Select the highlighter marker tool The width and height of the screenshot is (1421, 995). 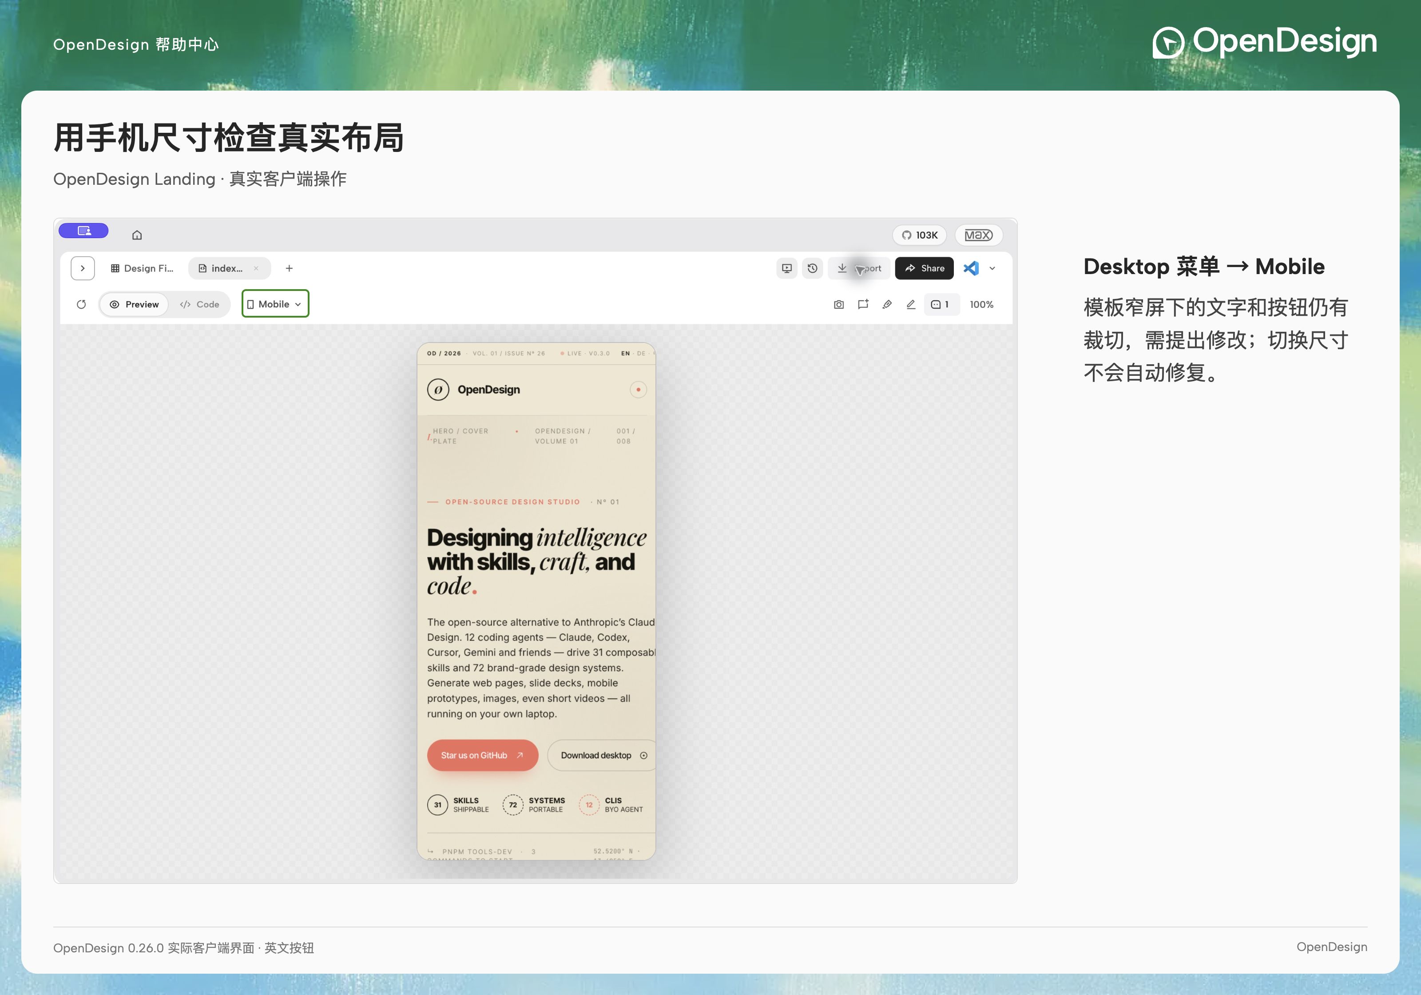(887, 304)
